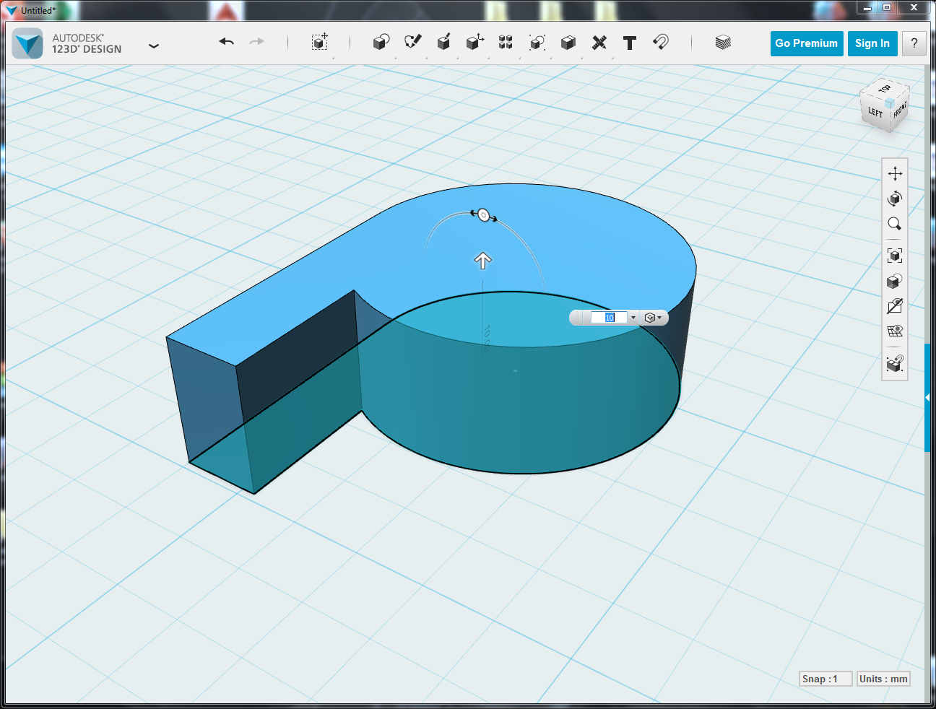Toggle grid visibility in navigation bar
Image resolution: width=936 pixels, height=709 pixels.
pos(895,331)
